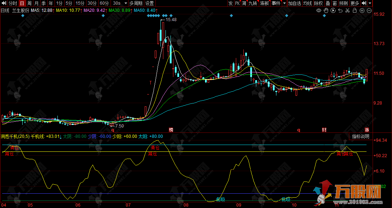Viewport: 392px width, 208px height.
Task: Click the 加自选 add to watchlist button
Action: coord(294,3)
